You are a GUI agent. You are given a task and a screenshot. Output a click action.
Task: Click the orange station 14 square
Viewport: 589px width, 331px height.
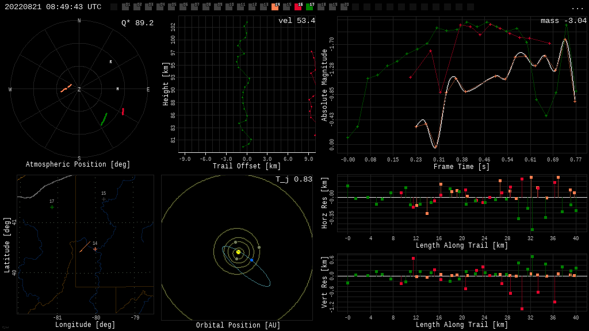(275, 6)
